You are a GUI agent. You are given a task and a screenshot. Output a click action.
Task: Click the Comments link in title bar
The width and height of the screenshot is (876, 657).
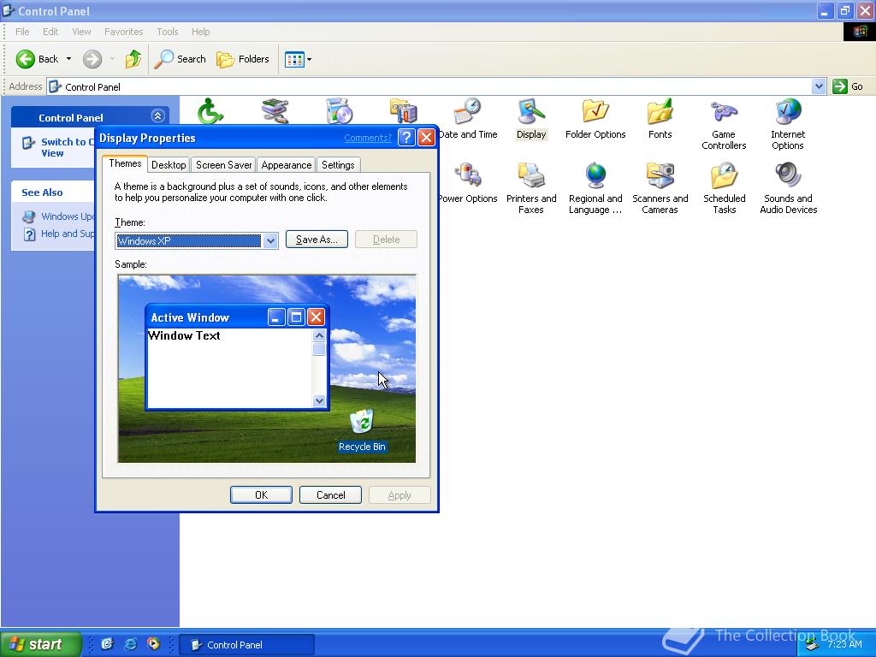click(368, 138)
